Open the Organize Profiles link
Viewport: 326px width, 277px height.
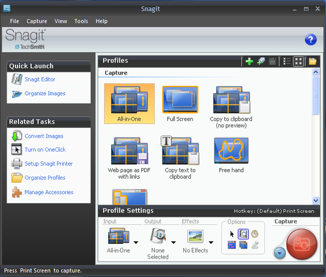[45, 178]
